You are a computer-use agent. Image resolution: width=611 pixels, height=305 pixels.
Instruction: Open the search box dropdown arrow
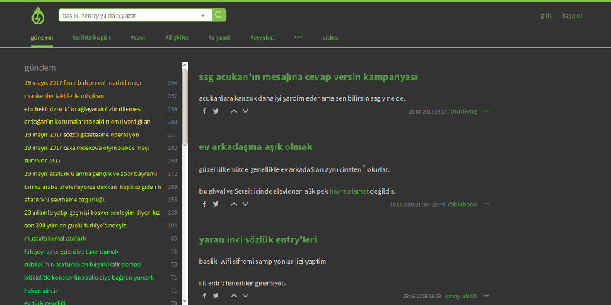coord(202,15)
